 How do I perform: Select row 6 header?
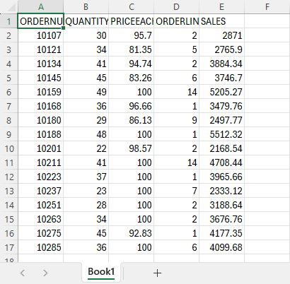pyautogui.click(x=9, y=92)
